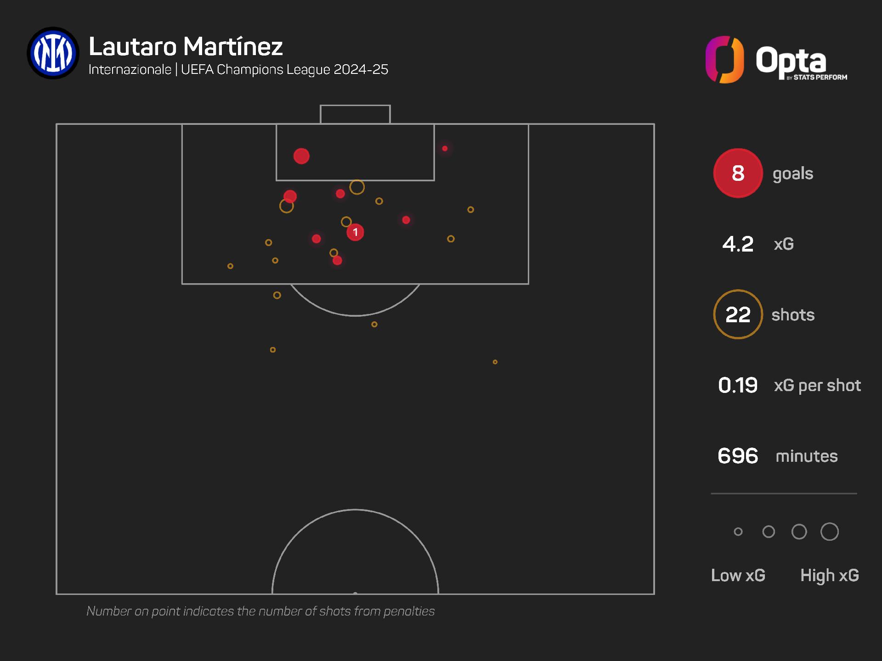Select the small goal dot right of six-yard box
This screenshot has height=661, width=882.
tap(445, 148)
